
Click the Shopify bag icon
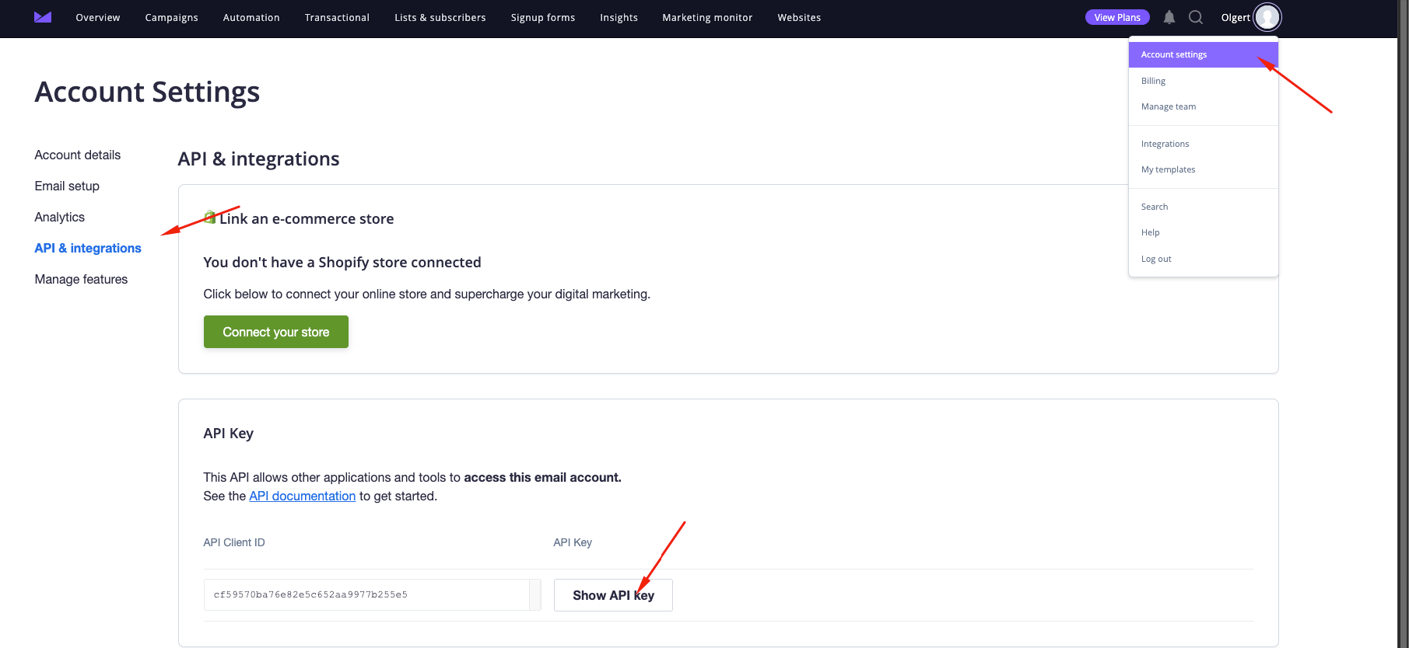tap(209, 217)
